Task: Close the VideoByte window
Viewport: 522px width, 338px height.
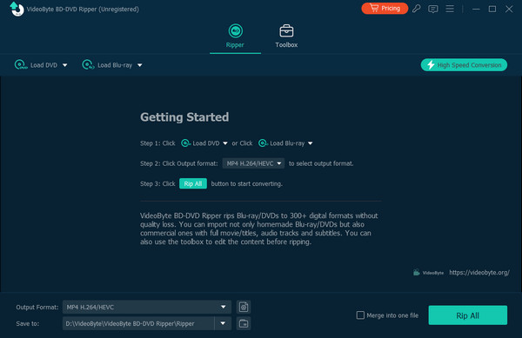Action: [x=509, y=9]
